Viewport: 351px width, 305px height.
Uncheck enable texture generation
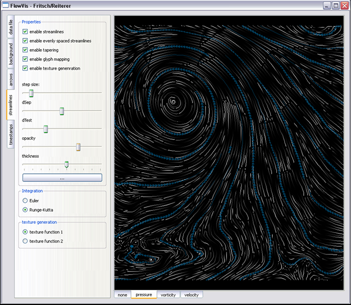point(25,68)
